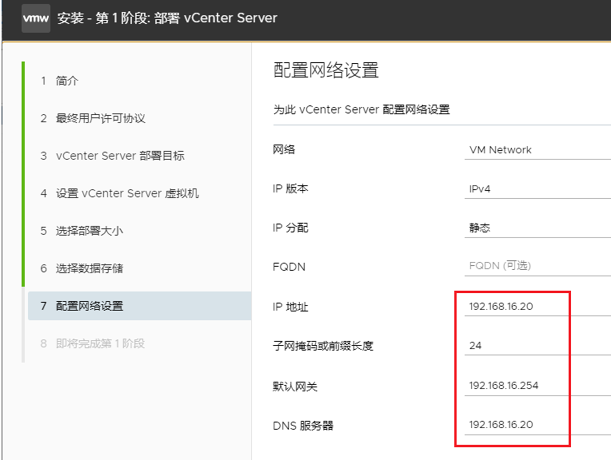Click the title 安装 - 第 1 阶段: 部署 vCenter Server

[167, 18]
